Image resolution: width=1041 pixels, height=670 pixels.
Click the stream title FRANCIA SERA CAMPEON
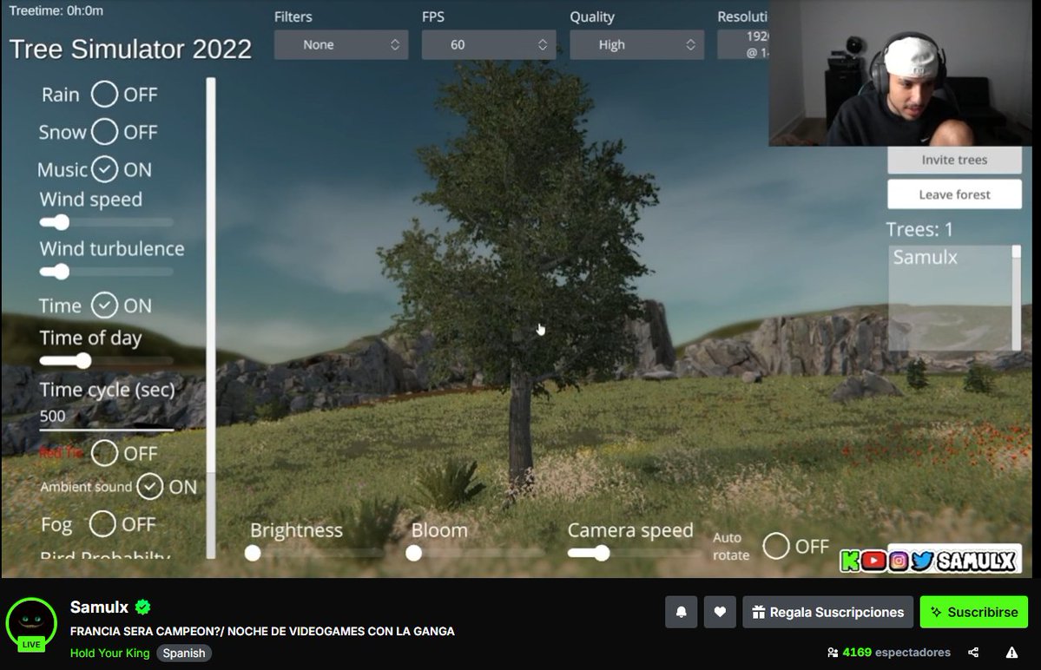(x=262, y=631)
